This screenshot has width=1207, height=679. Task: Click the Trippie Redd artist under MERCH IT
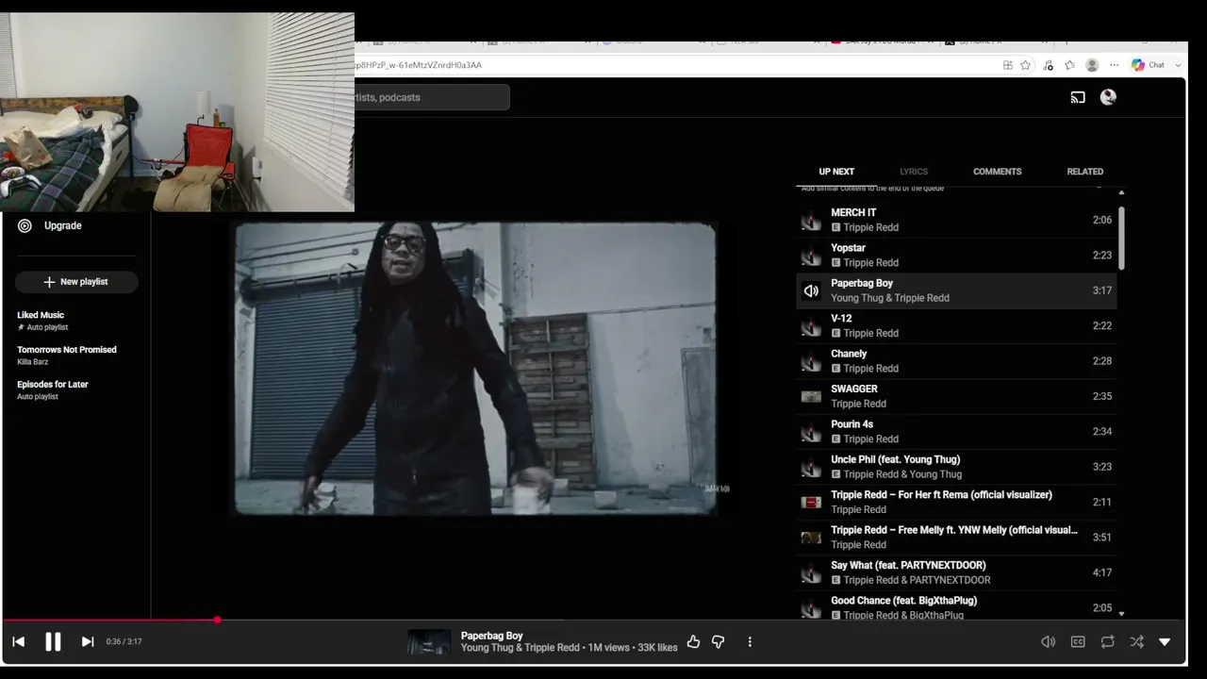pos(871,228)
